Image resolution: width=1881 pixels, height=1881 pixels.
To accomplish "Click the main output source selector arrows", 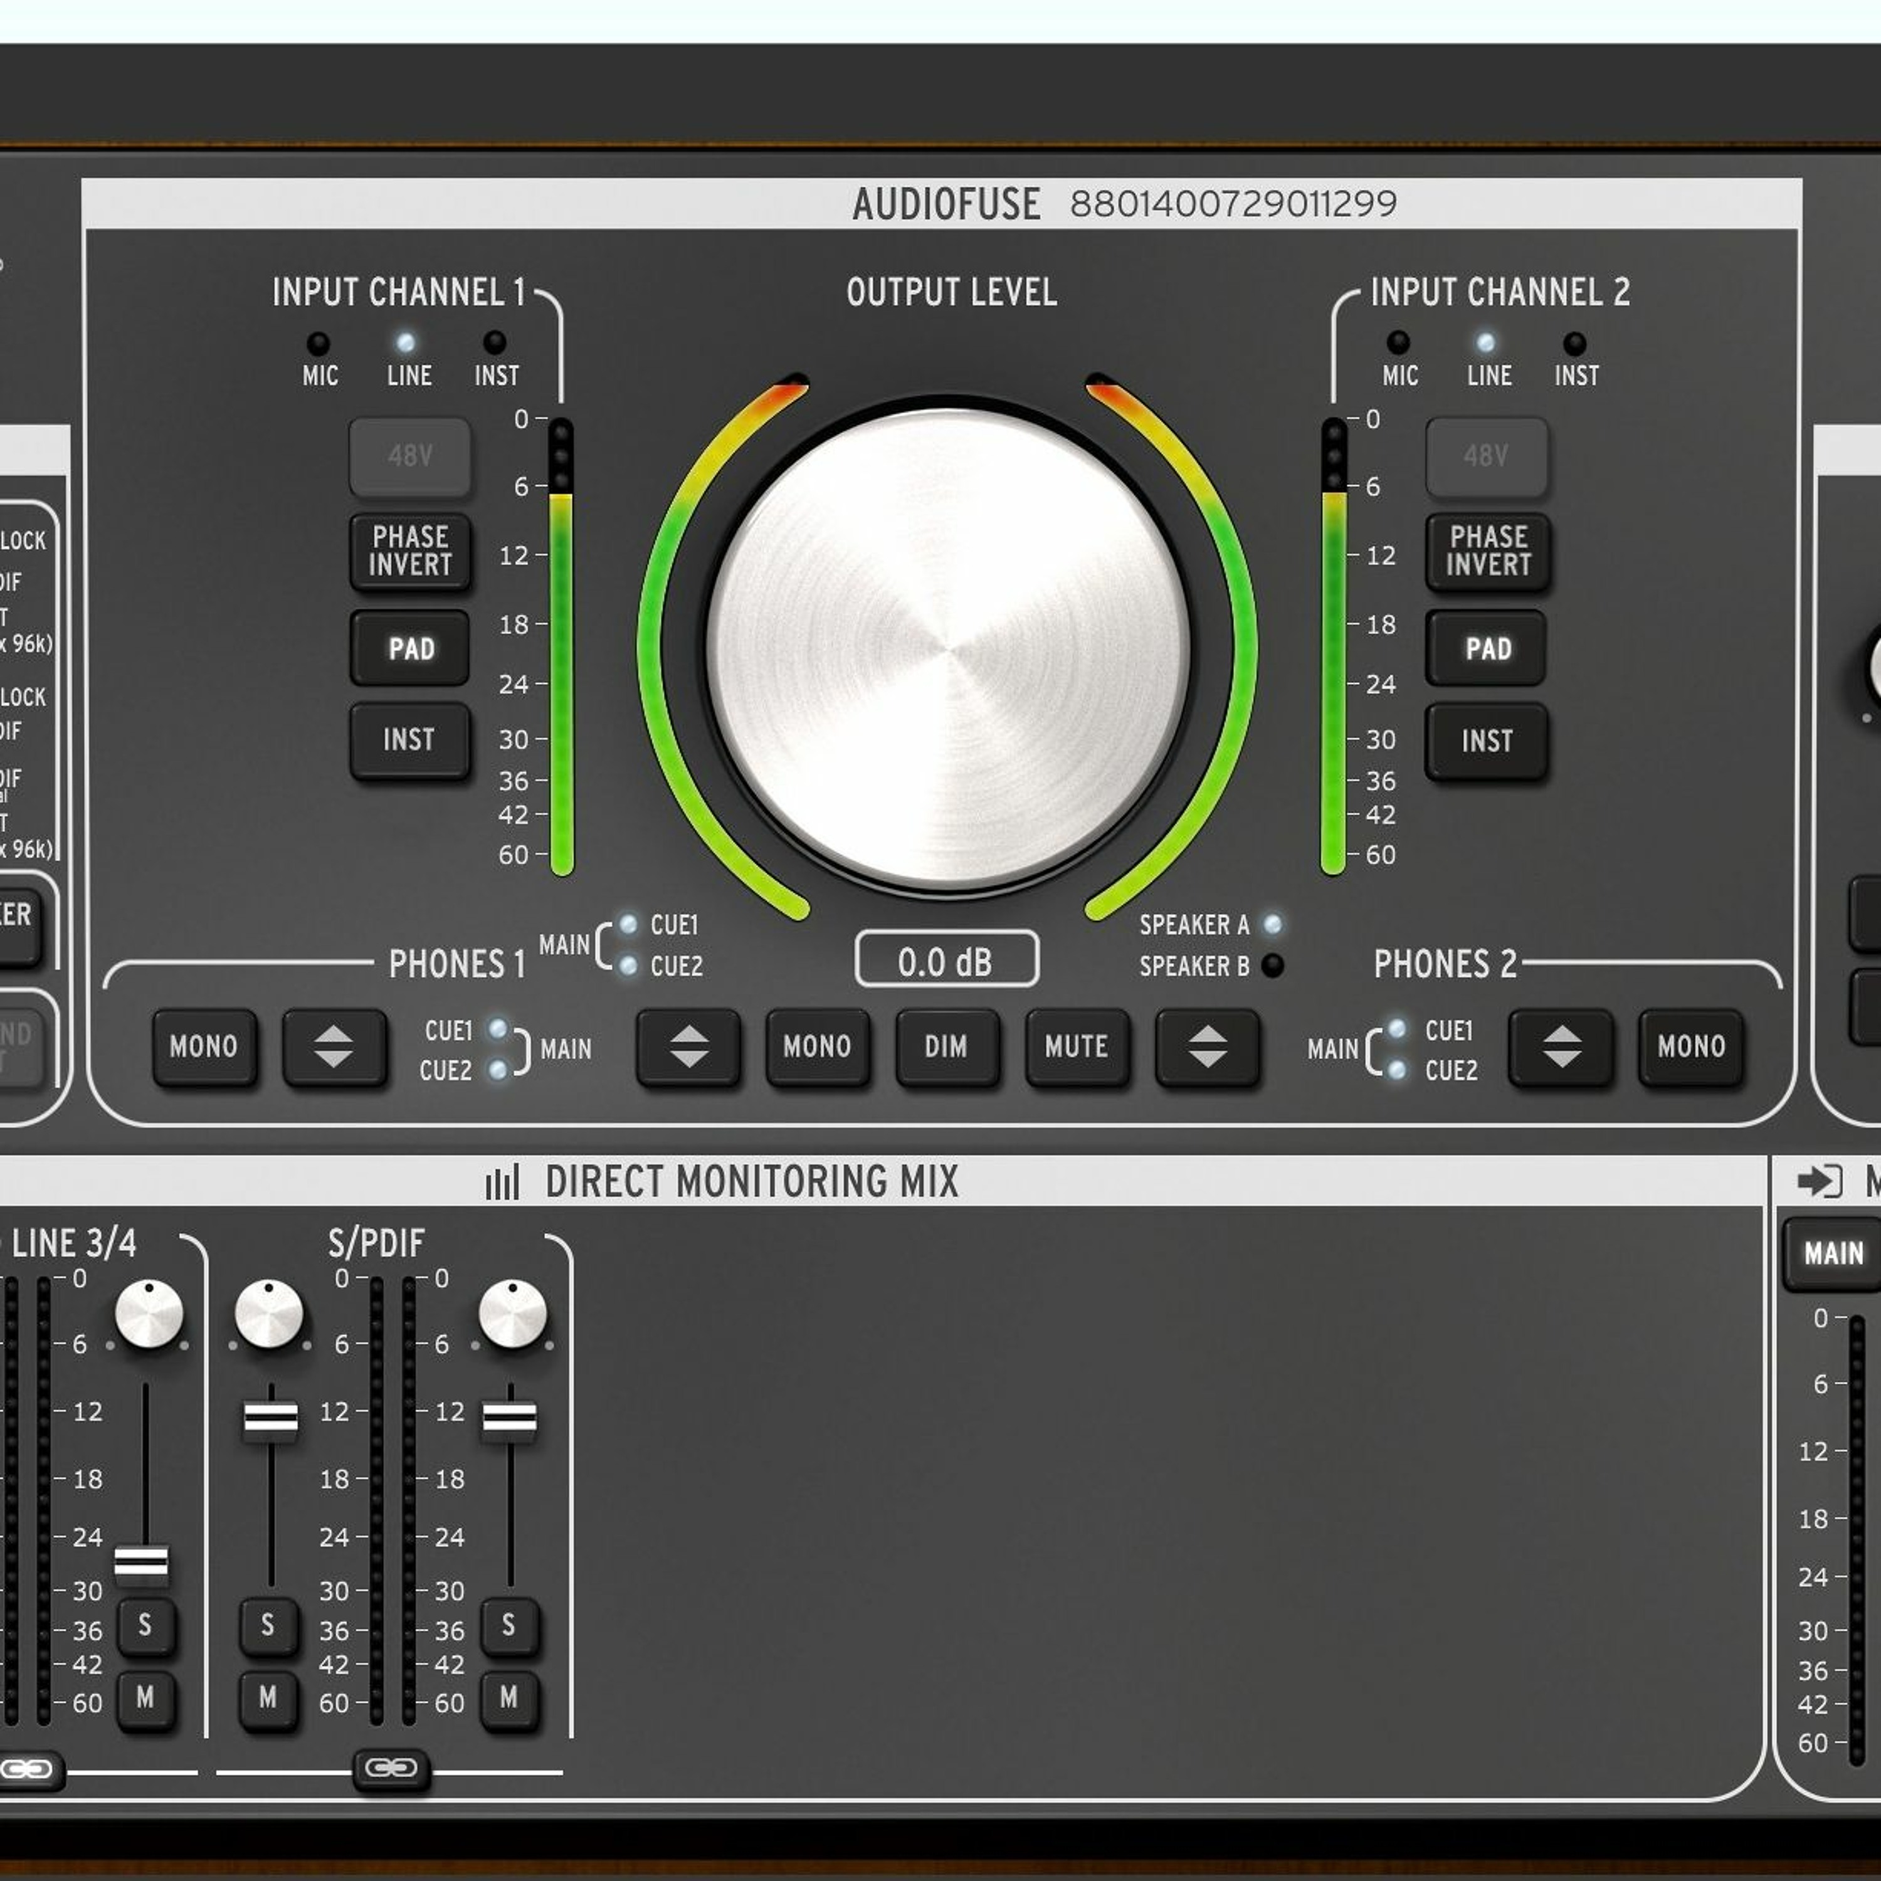I will [688, 1046].
